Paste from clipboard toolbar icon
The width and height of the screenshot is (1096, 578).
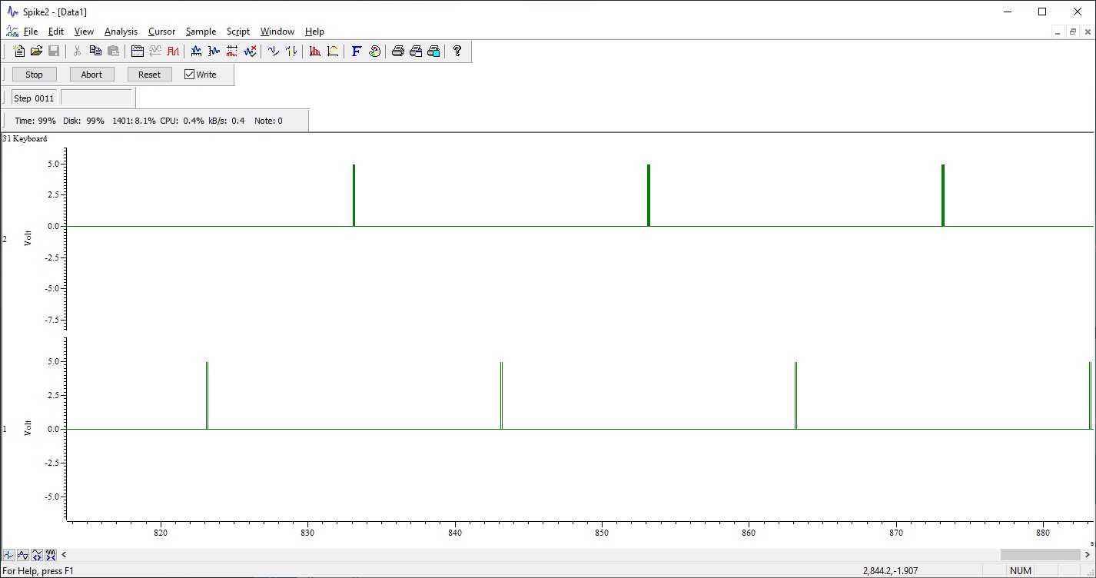(113, 51)
